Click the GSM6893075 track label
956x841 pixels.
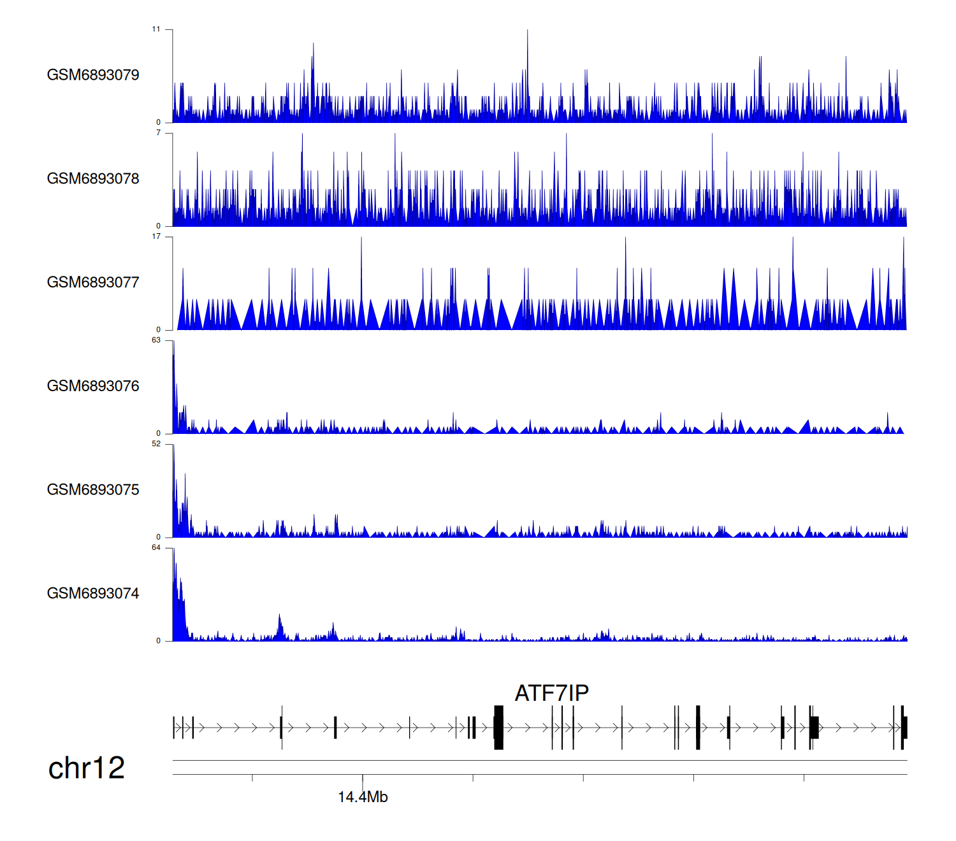pyautogui.click(x=93, y=490)
